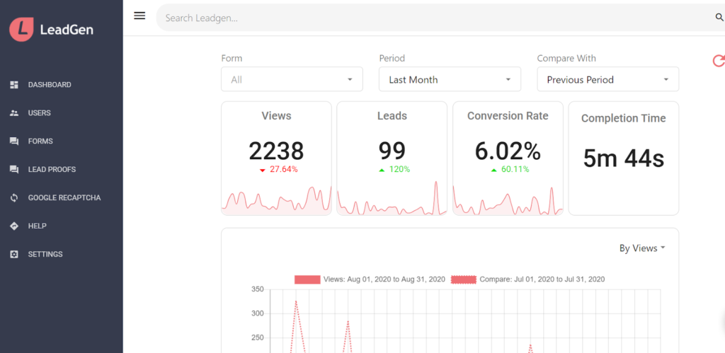Click the 60.11% conversion increase indicator
Viewport: 725px width, 353px height.
(510, 170)
